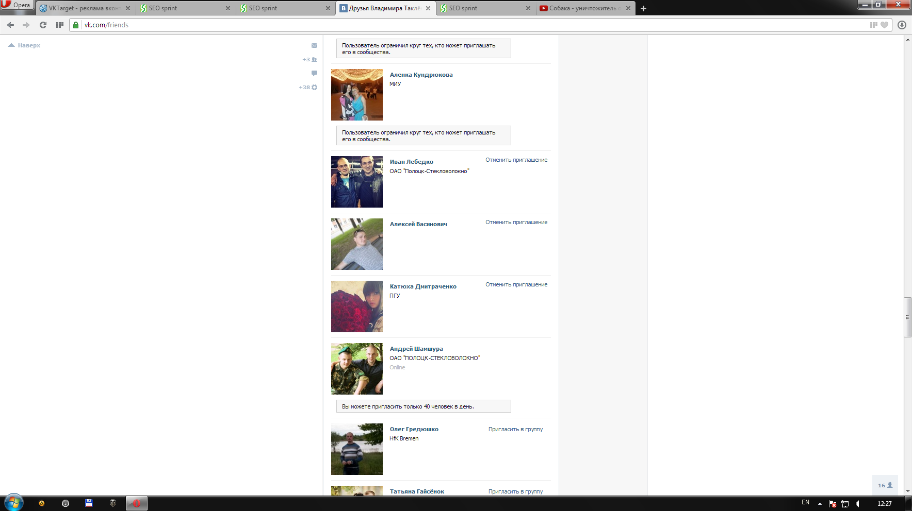912x511 pixels.
Task: Show hidden tray icons arrow
Action: (x=820, y=504)
